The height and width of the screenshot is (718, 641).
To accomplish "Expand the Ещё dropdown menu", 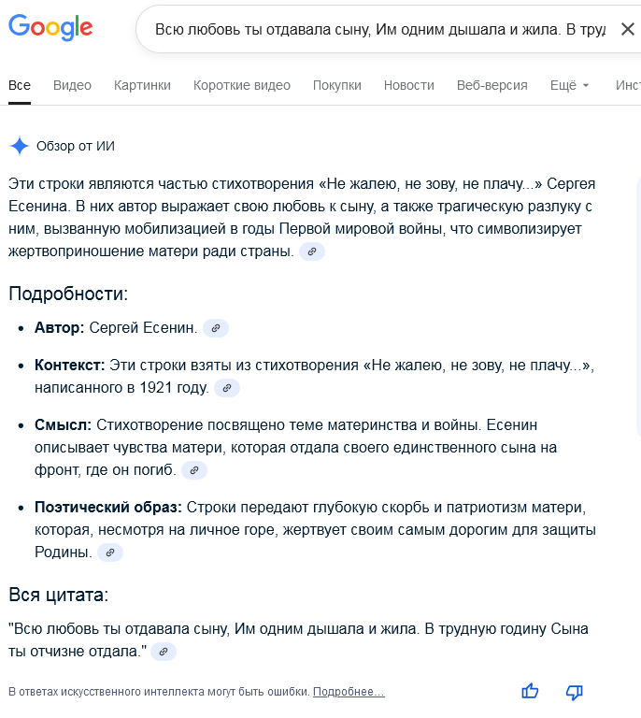I will 570,85.
